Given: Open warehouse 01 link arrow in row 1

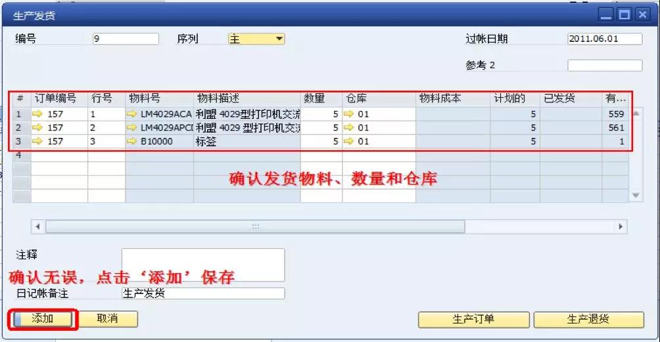Looking at the screenshot, I should point(351,114).
